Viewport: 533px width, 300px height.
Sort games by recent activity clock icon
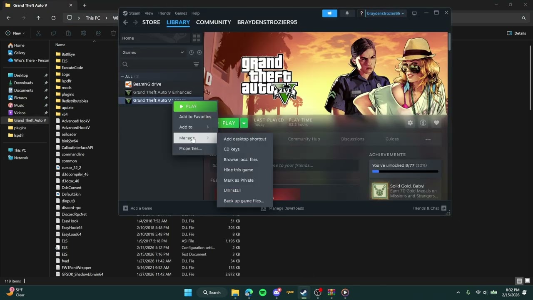tap(191, 52)
